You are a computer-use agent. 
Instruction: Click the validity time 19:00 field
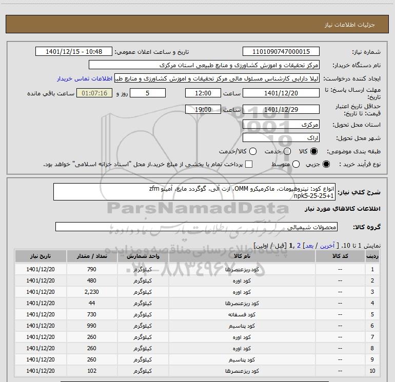click(203, 109)
